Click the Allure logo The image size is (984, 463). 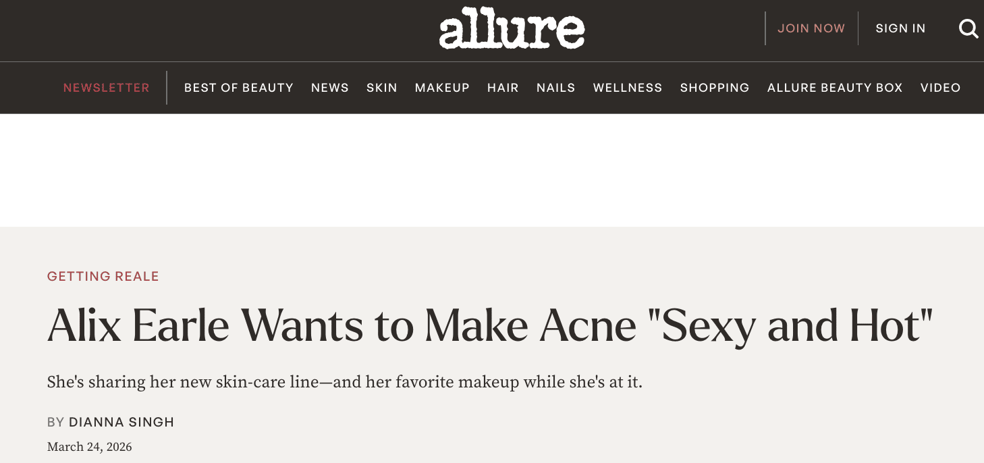[512, 28]
